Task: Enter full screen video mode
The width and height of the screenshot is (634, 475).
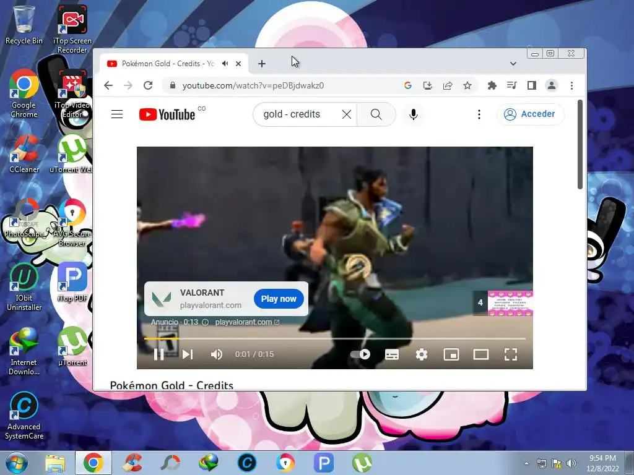Action: pyautogui.click(x=511, y=354)
